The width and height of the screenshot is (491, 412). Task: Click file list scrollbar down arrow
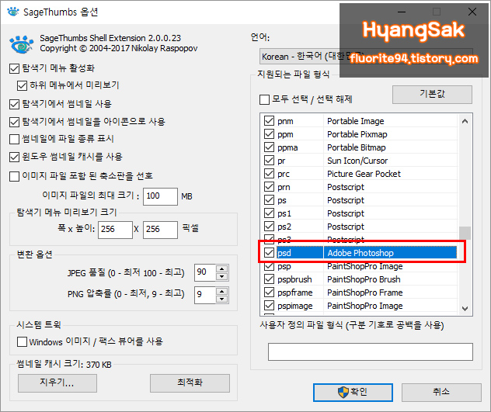[465, 309]
